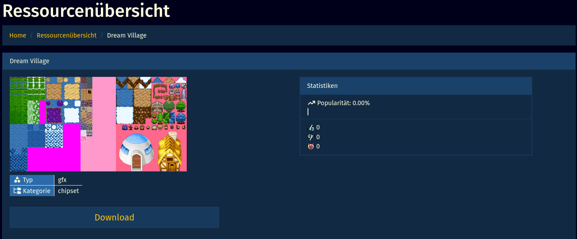The image size is (577, 239).
Task: Click the Ressourcenübersicht page heading
Action: (x=86, y=11)
